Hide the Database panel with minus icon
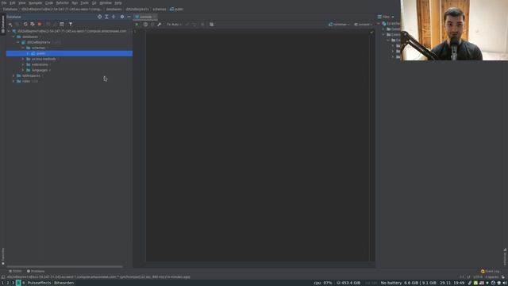The image size is (508, 286). 129,17
